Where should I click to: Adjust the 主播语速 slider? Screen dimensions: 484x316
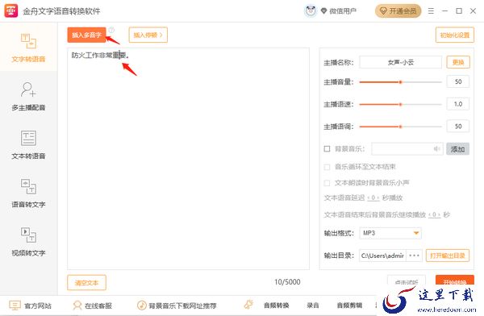click(x=400, y=104)
